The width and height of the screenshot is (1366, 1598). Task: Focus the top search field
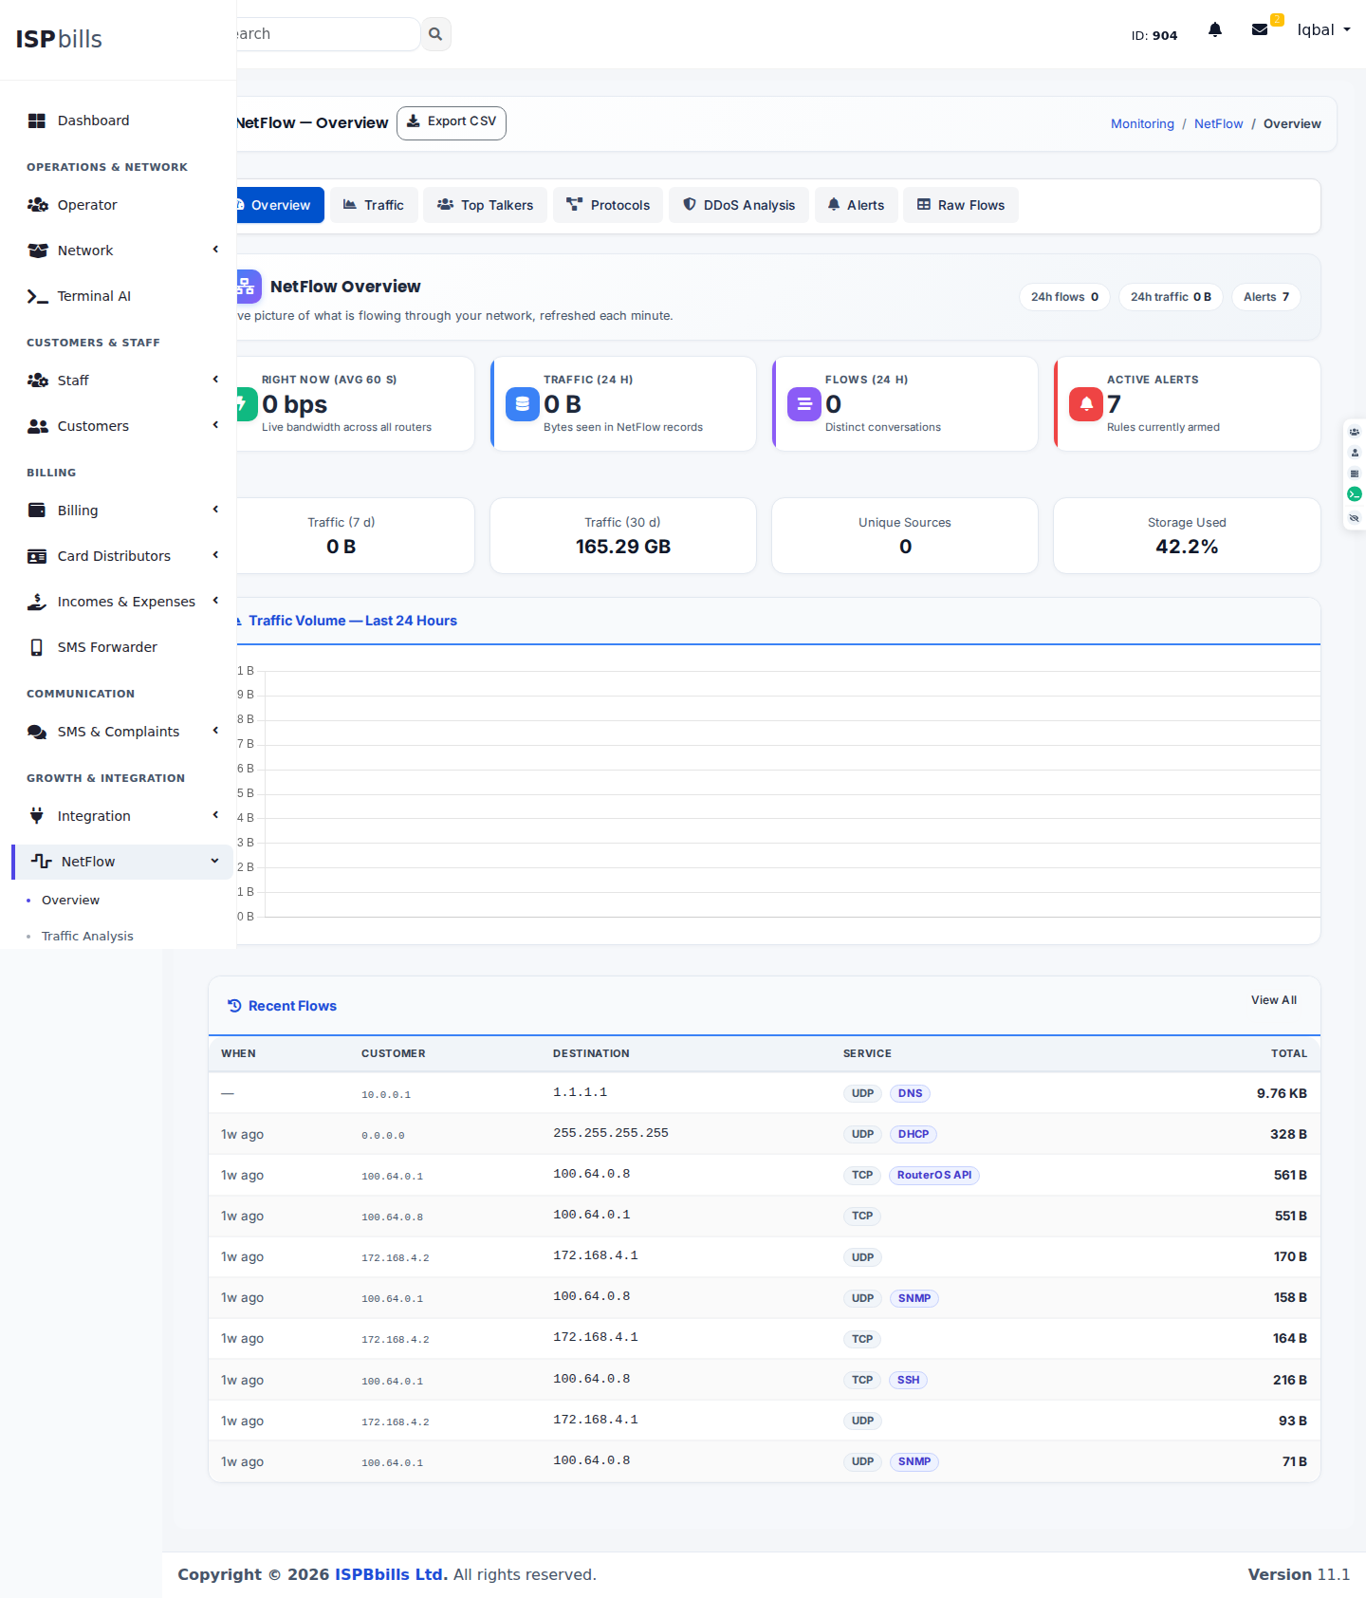tap(327, 34)
